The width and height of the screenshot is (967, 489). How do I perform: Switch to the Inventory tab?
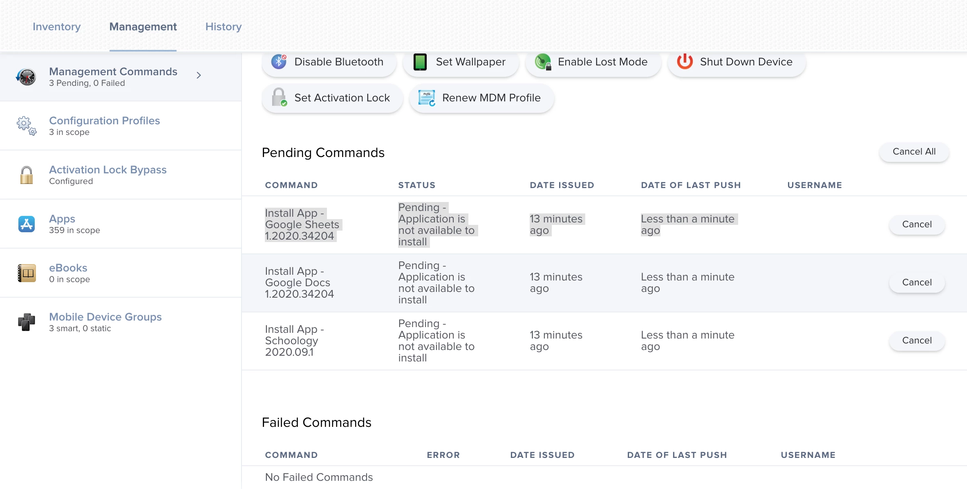point(57,27)
